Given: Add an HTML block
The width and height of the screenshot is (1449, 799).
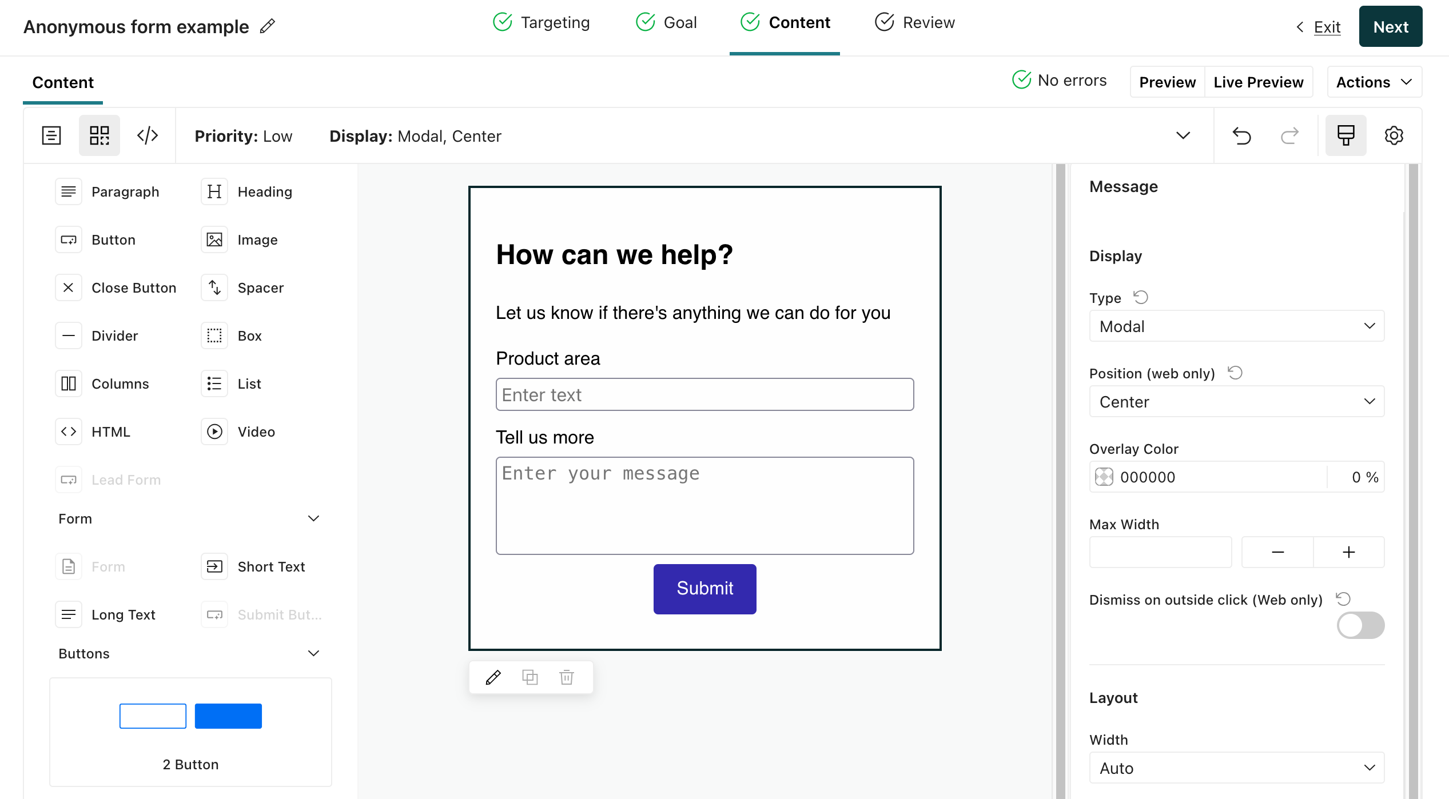Looking at the screenshot, I should 93,432.
